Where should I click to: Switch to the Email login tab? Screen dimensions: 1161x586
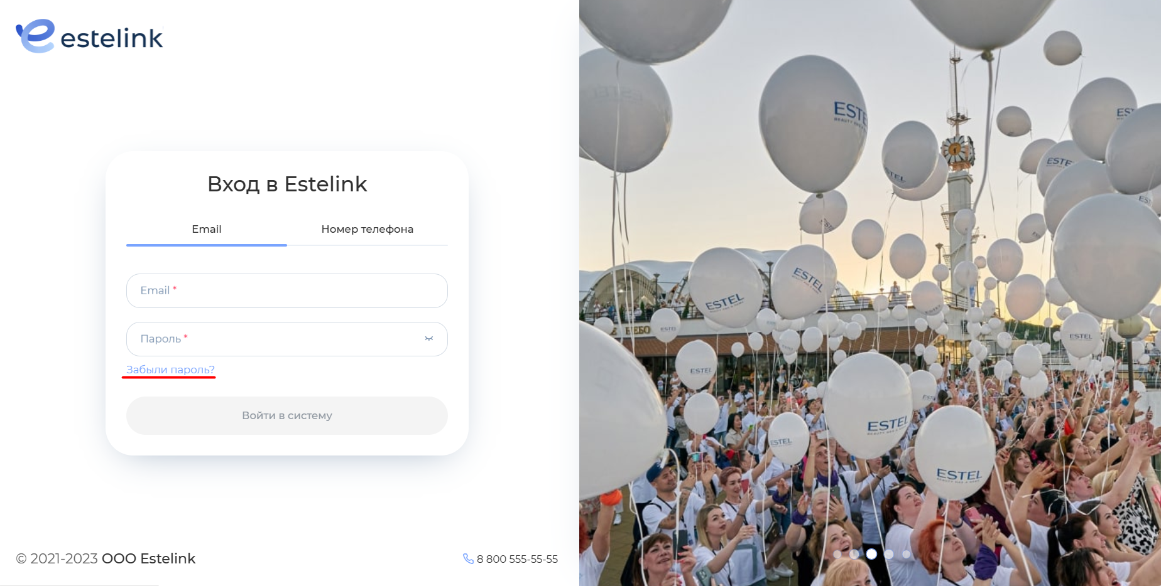click(x=207, y=229)
